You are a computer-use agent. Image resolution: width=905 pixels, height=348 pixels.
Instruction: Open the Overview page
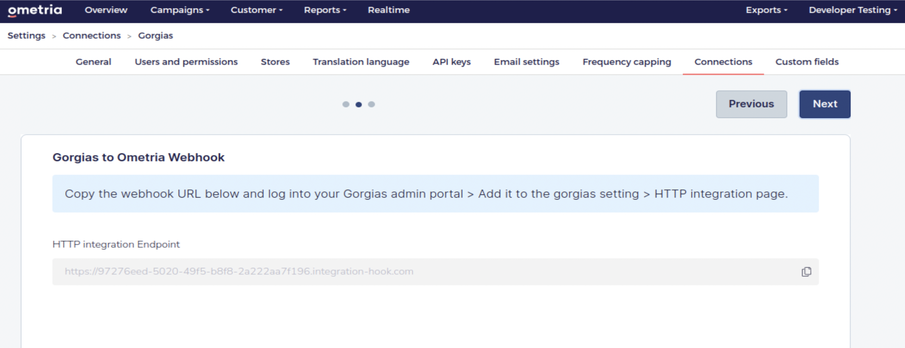click(x=106, y=10)
